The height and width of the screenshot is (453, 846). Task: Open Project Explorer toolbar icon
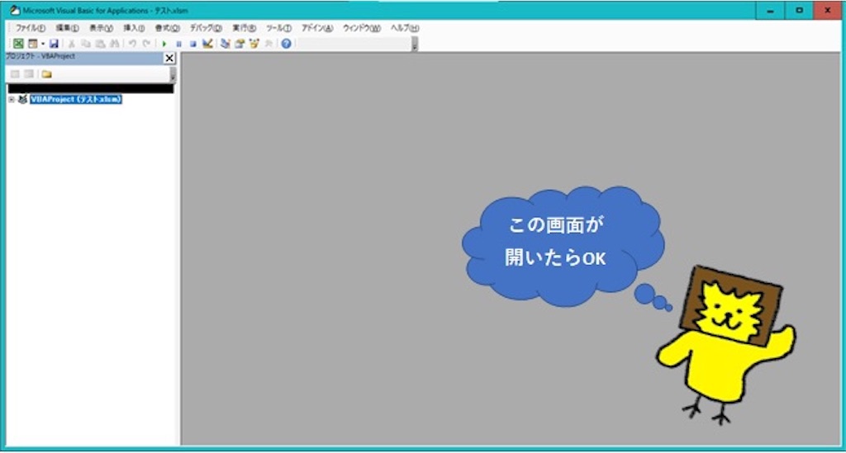pos(225,44)
